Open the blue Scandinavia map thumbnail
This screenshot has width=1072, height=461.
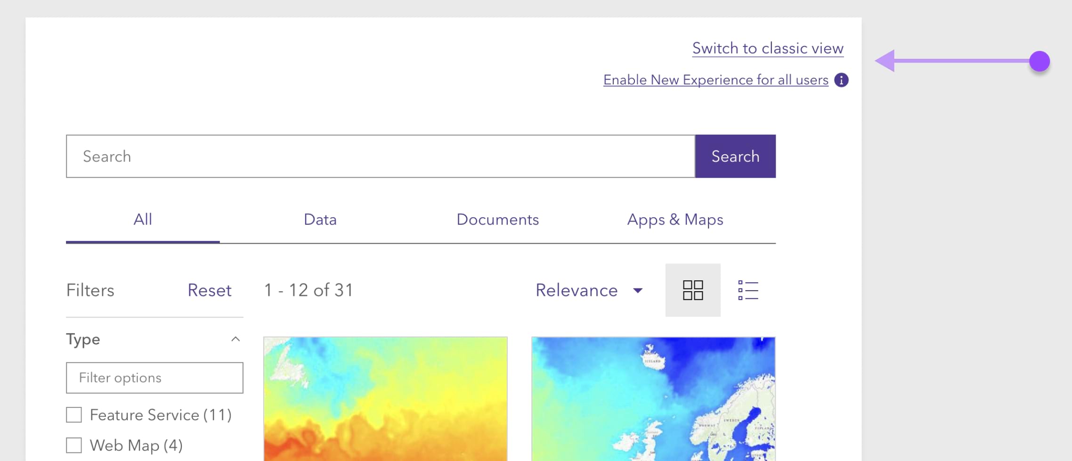tap(653, 399)
